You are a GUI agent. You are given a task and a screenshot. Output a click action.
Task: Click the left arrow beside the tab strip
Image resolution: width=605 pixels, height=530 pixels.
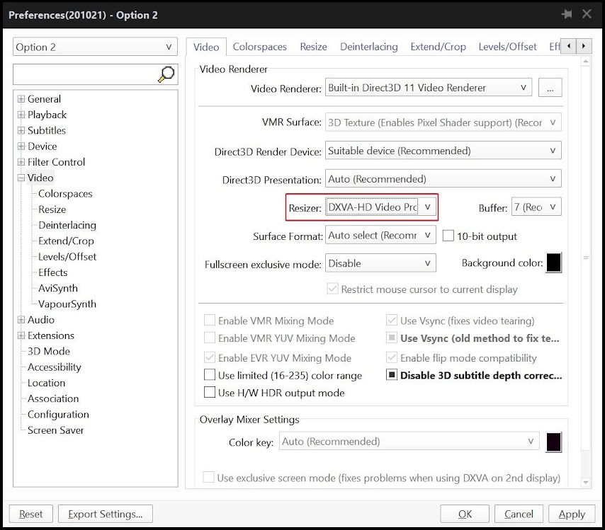click(x=567, y=45)
